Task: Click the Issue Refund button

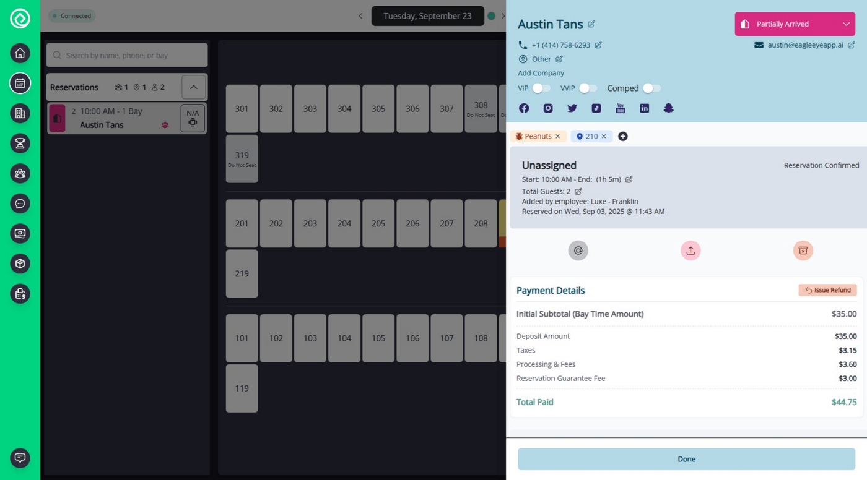Action: tap(827, 289)
